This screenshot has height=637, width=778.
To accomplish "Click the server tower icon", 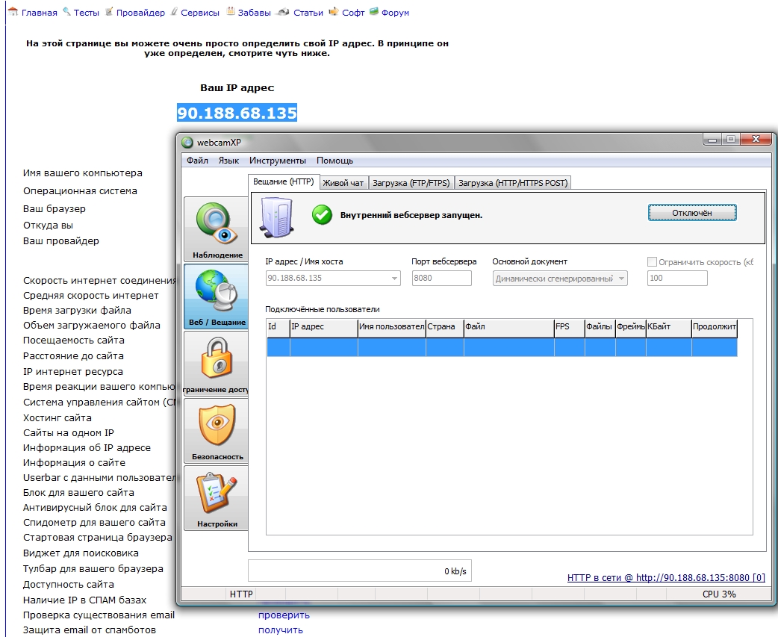I will coord(277,217).
